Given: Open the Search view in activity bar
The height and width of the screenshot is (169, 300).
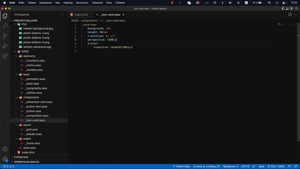Looking at the screenshot, I should coord(5,26).
